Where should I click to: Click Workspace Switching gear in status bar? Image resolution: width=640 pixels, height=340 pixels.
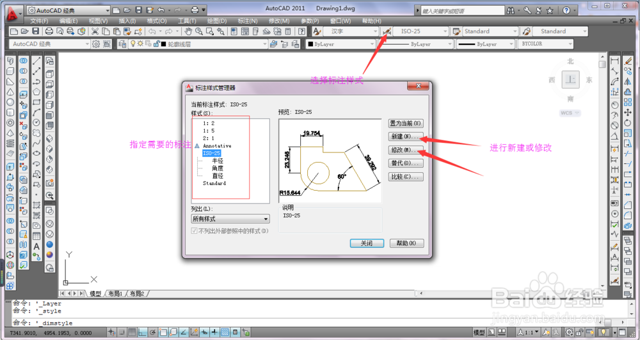[569, 332]
